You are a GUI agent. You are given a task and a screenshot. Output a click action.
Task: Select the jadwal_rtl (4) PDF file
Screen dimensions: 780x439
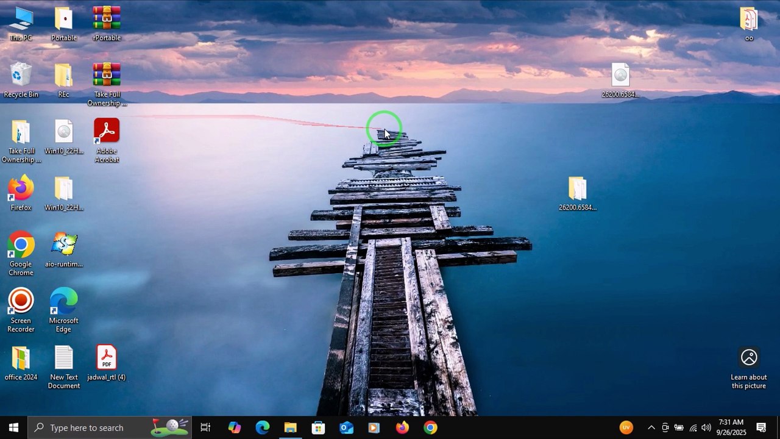(107, 363)
